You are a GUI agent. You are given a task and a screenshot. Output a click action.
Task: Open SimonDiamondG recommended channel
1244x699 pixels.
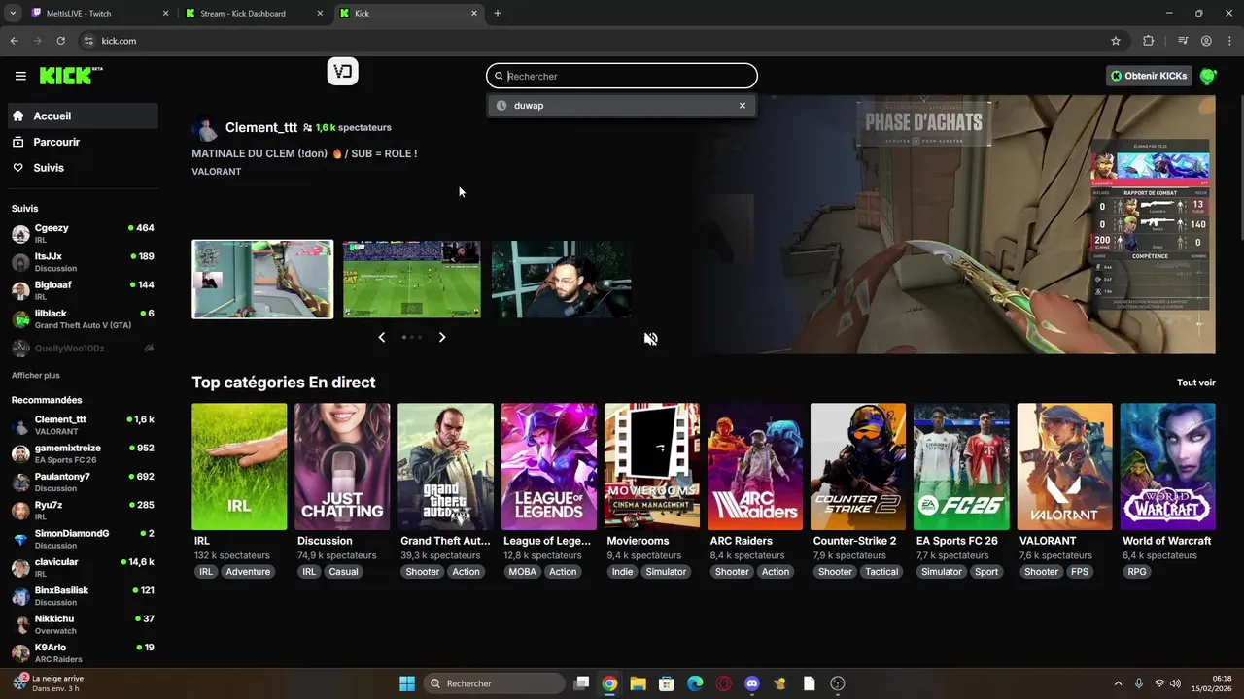pyautogui.click(x=83, y=539)
